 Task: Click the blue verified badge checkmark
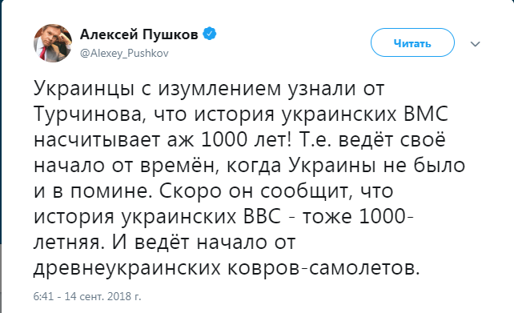click(210, 34)
